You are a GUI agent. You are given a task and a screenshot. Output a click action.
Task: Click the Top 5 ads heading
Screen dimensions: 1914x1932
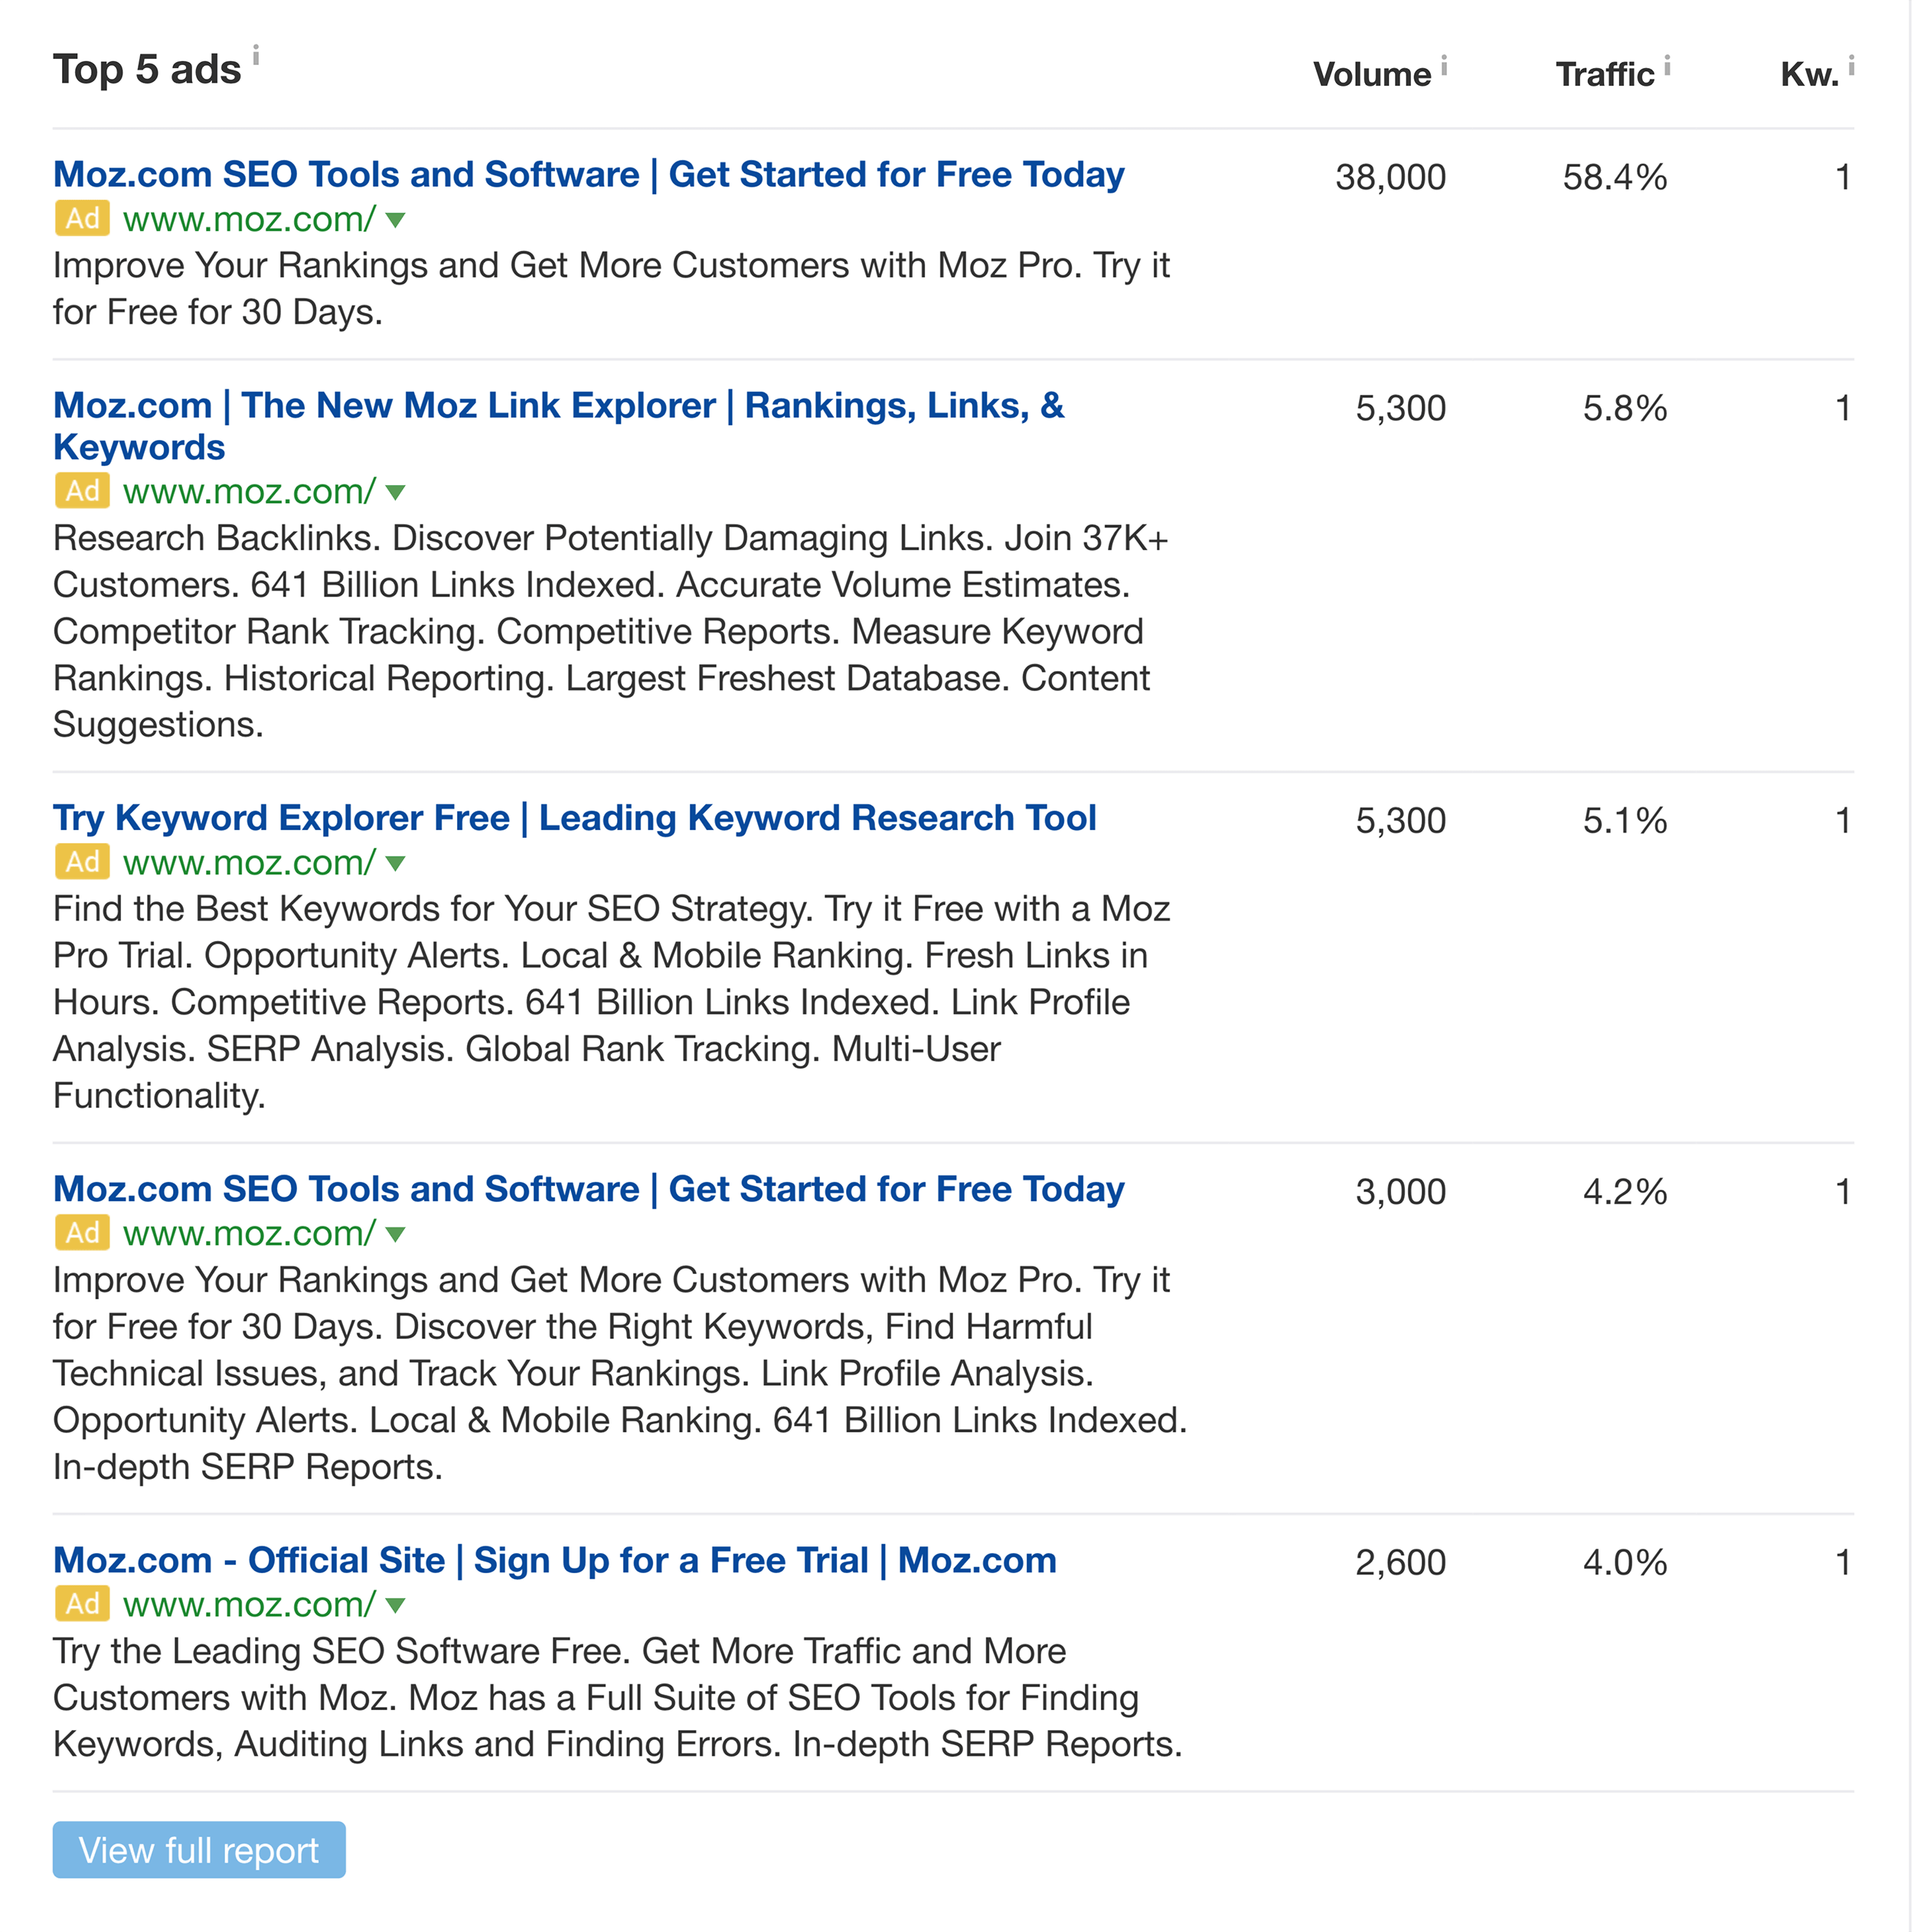point(147,70)
